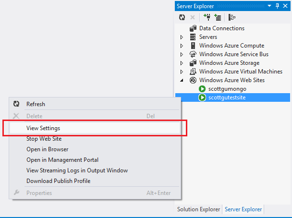
Task: Click the green running icon beside scottgutestsite
Action: click(x=202, y=97)
